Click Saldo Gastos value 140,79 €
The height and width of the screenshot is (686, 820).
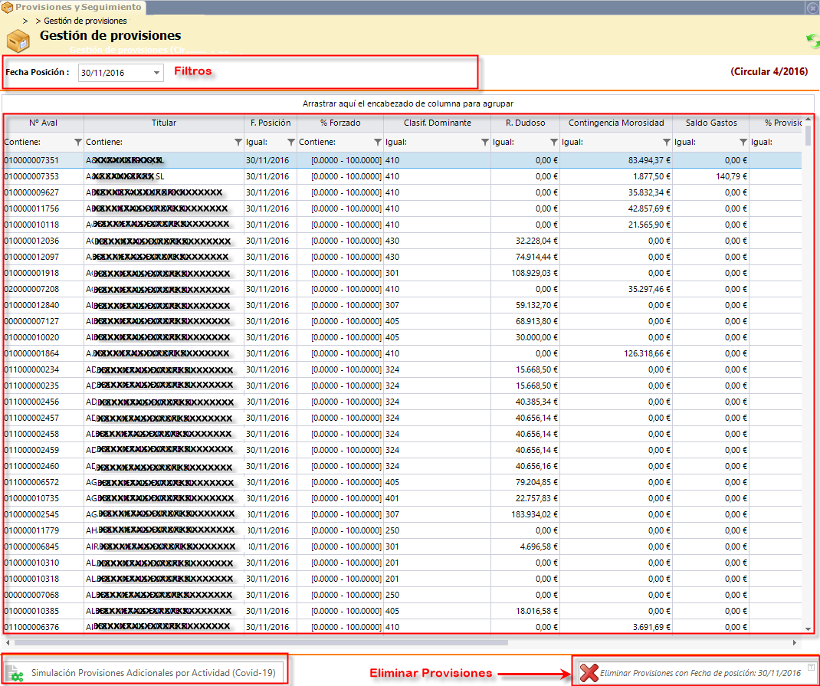coord(731,177)
